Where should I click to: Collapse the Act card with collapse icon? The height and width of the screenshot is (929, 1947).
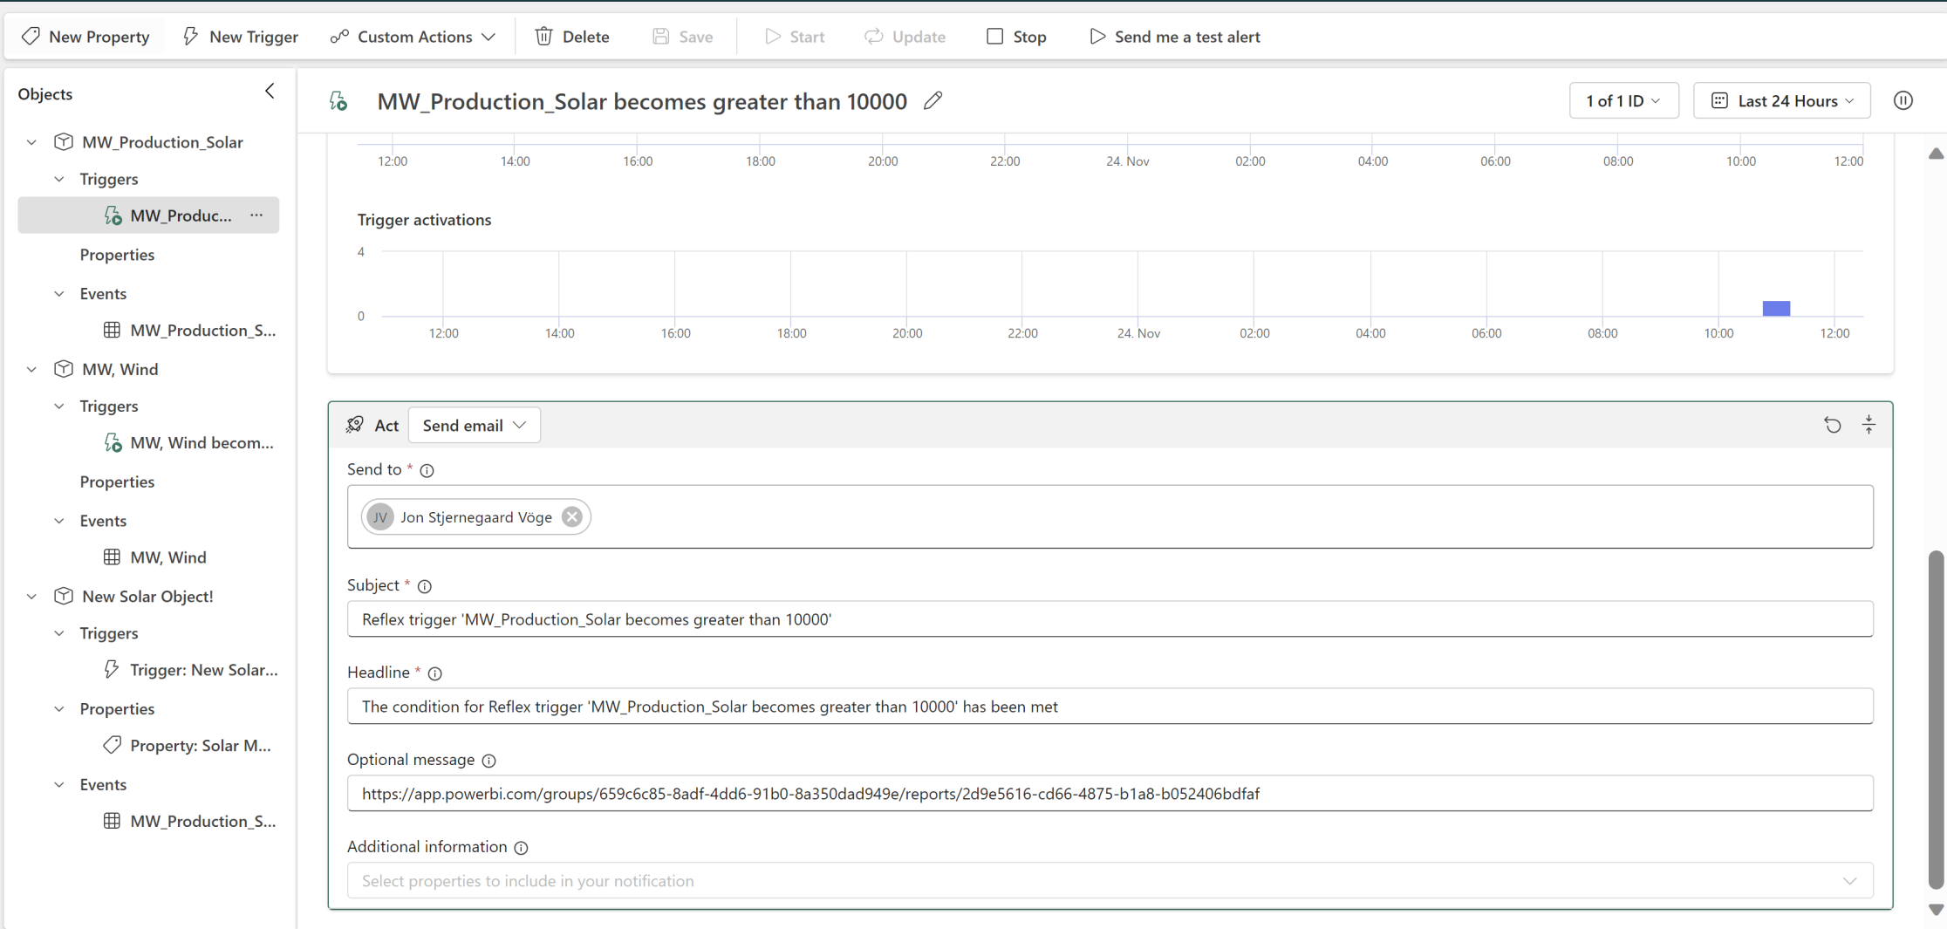tap(1868, 425)
